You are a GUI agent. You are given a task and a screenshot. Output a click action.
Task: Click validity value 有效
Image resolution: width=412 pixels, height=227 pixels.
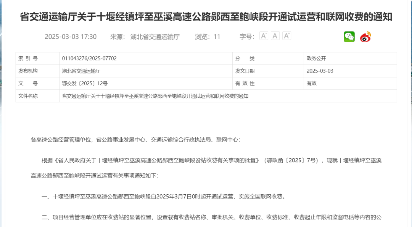click(312, 84)
